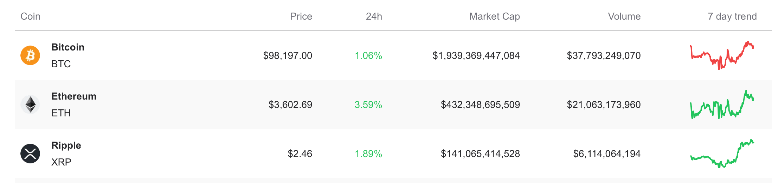Select Ethereum's 3.59% 24h change value

368,105
